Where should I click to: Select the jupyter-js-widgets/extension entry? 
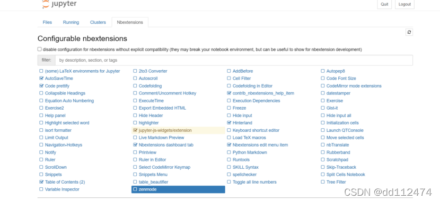point(178,130)
